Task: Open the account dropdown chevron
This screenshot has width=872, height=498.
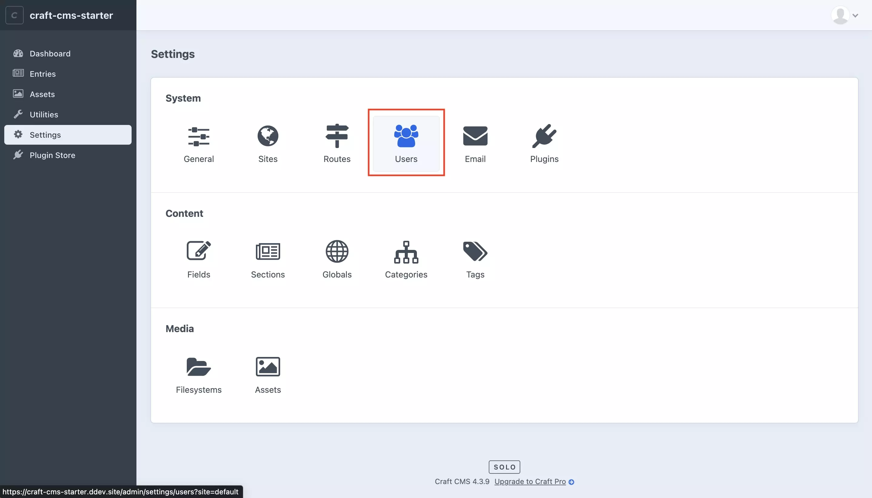Action: pos(855,15)
